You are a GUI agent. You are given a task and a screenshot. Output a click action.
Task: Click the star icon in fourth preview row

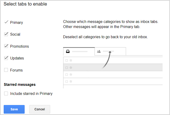[71, 81]
